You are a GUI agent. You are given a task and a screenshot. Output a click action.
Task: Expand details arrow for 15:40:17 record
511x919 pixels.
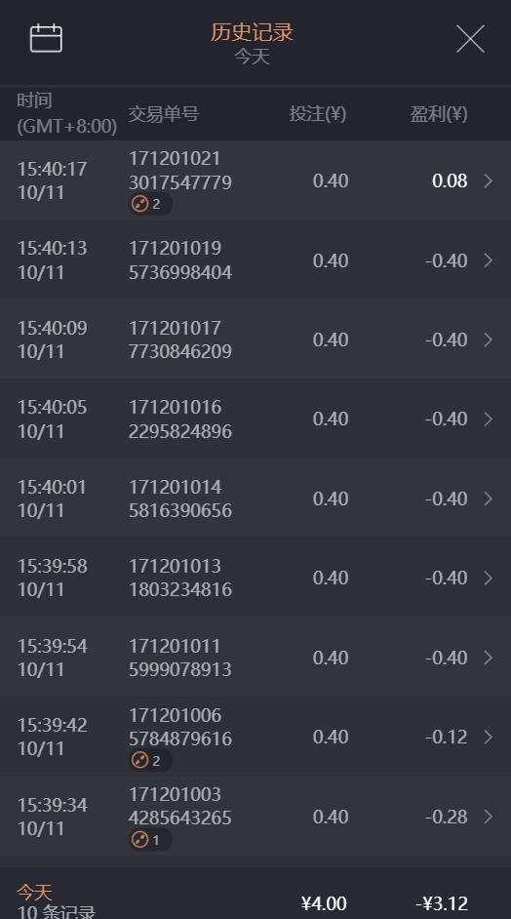coord(489,180)
